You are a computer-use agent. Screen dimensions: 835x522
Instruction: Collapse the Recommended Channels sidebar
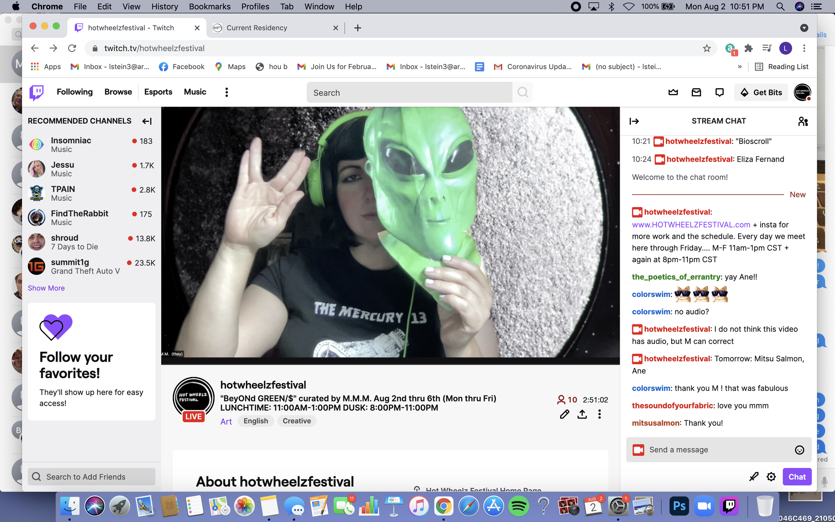pos(147,121)
